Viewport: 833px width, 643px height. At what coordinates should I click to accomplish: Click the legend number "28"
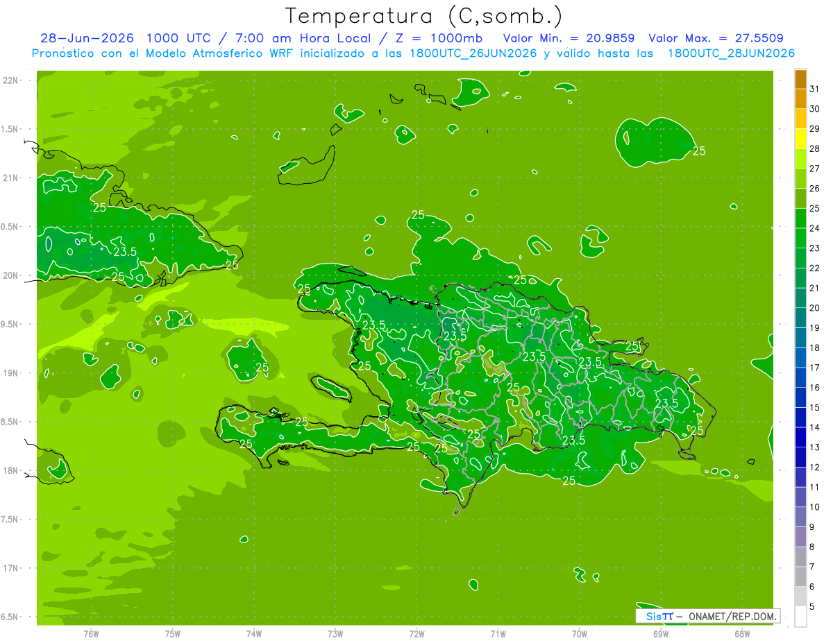click(814, 148)
